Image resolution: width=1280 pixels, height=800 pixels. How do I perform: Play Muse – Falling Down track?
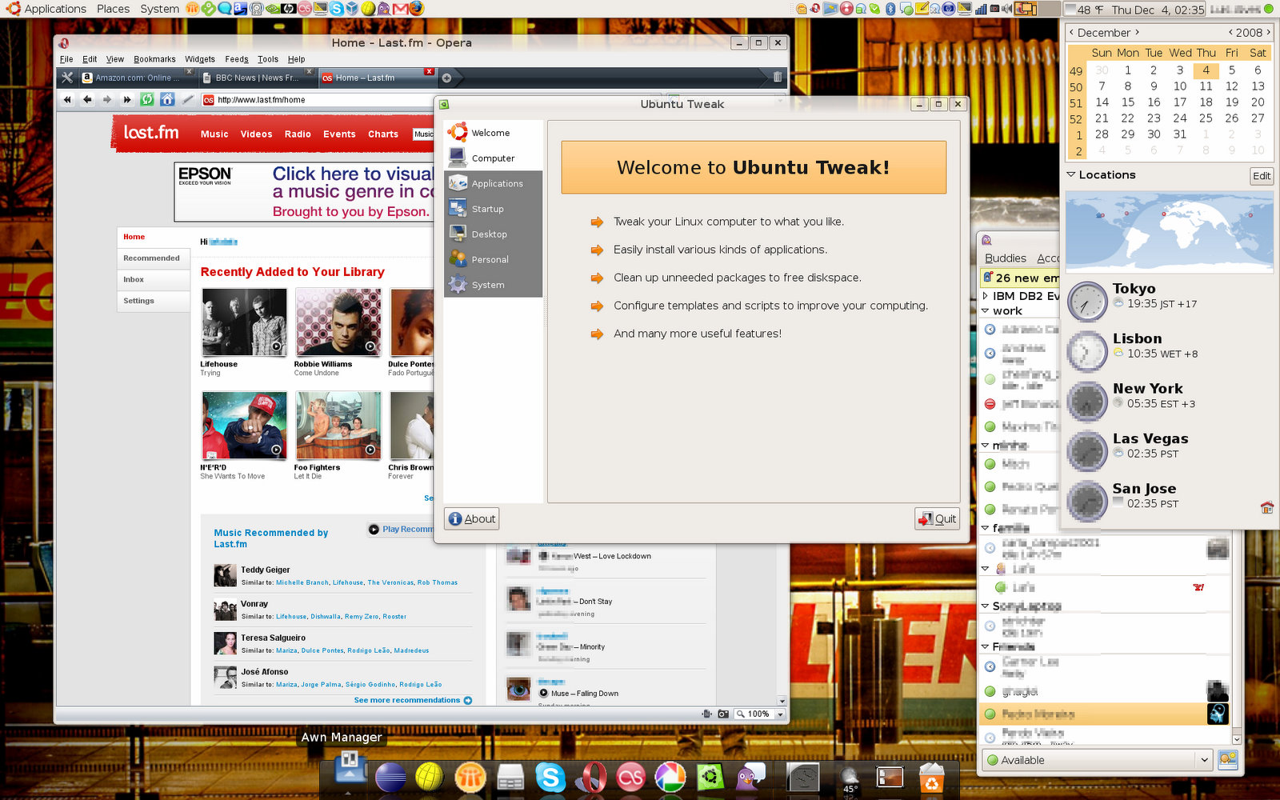coord(543,694)
